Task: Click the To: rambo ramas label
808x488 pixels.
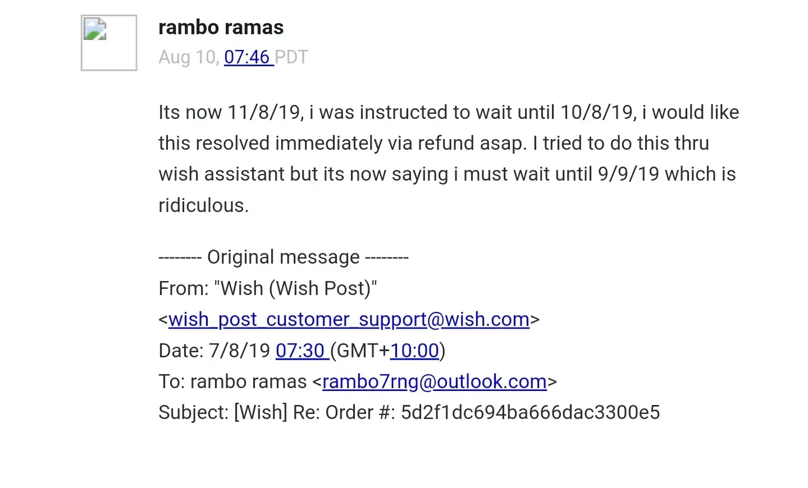Action: 232,381
